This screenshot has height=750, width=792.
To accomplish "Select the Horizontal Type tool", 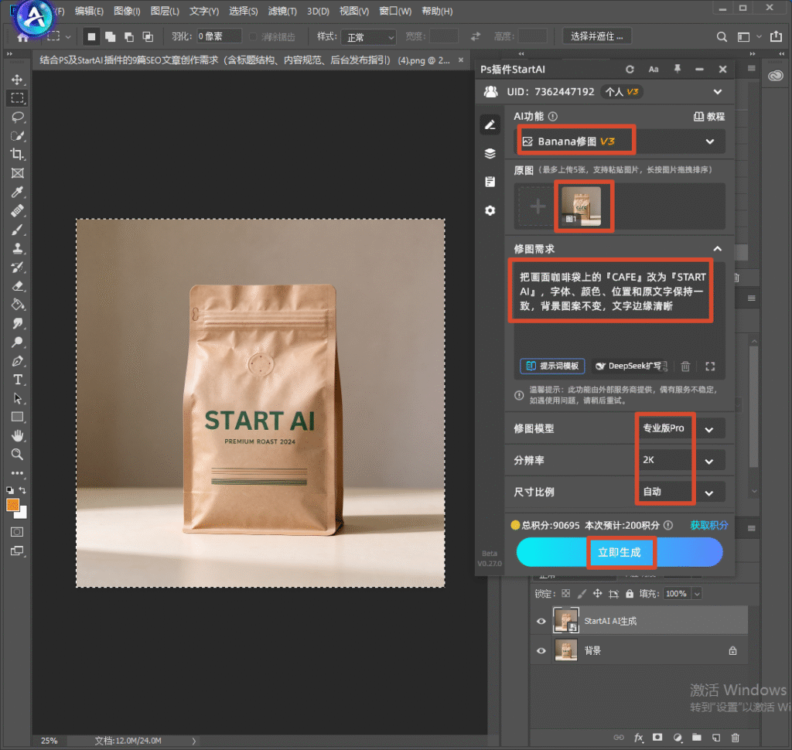I will point(17,380).
